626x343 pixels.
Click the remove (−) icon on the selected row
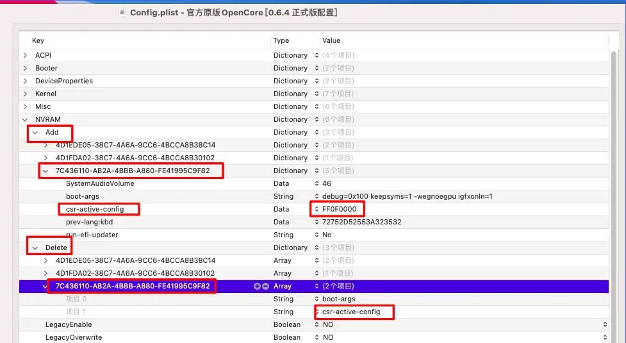pos(265,286)
